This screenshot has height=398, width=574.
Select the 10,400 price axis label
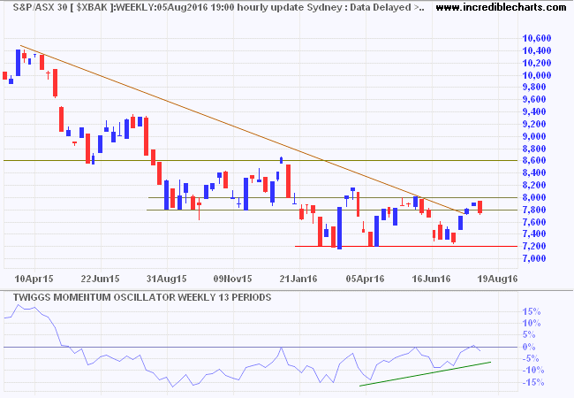tap(536, 50)
